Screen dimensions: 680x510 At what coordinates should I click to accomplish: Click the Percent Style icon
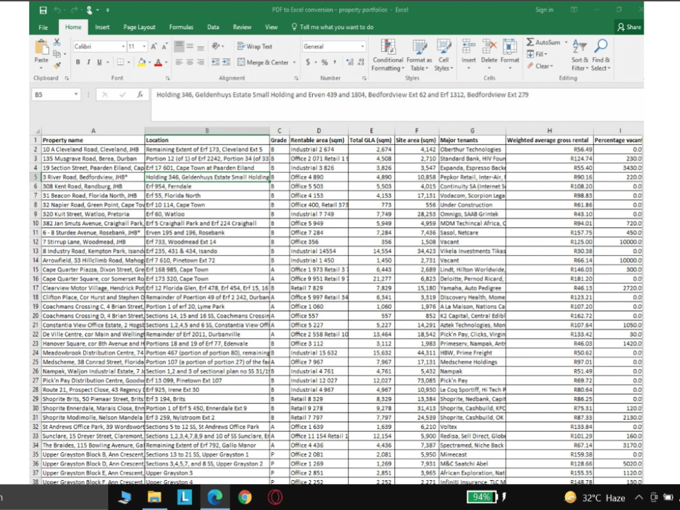(x=324, y=63)
